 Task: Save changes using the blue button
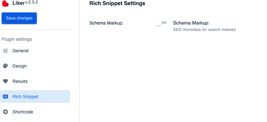[19, 18]
